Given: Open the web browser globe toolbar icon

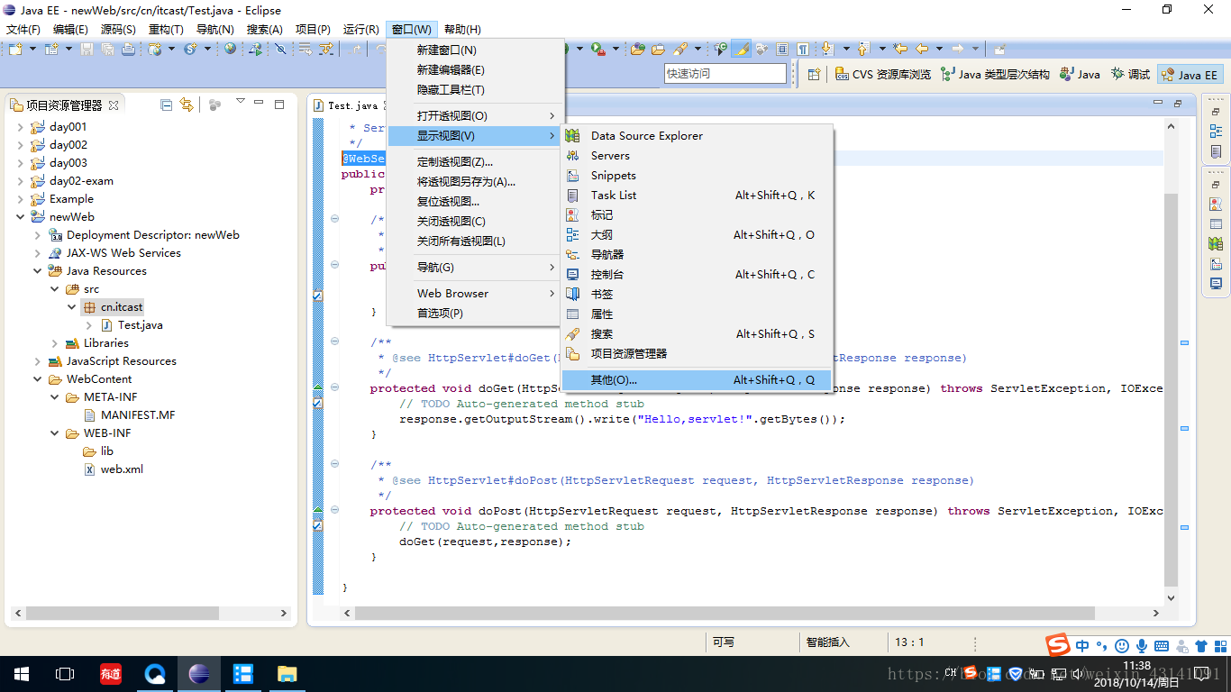Looking at the screenshot, I should pos(230,49).
